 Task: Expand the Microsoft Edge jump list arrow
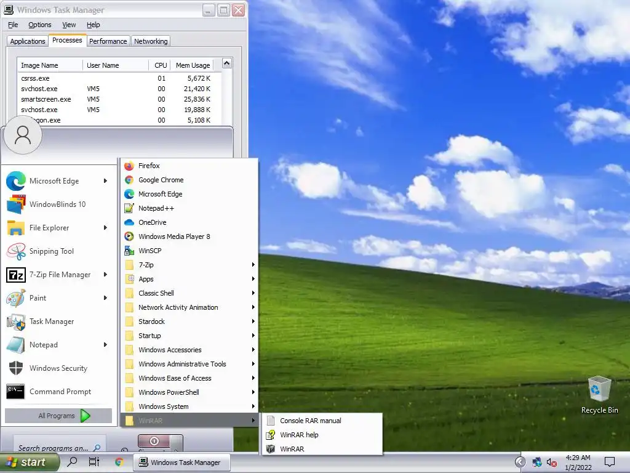pyautogui.click(x=105, y=181)
